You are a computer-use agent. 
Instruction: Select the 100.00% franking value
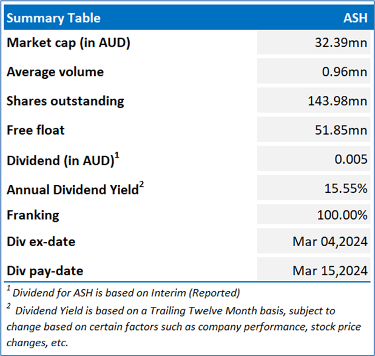point(342,215)
